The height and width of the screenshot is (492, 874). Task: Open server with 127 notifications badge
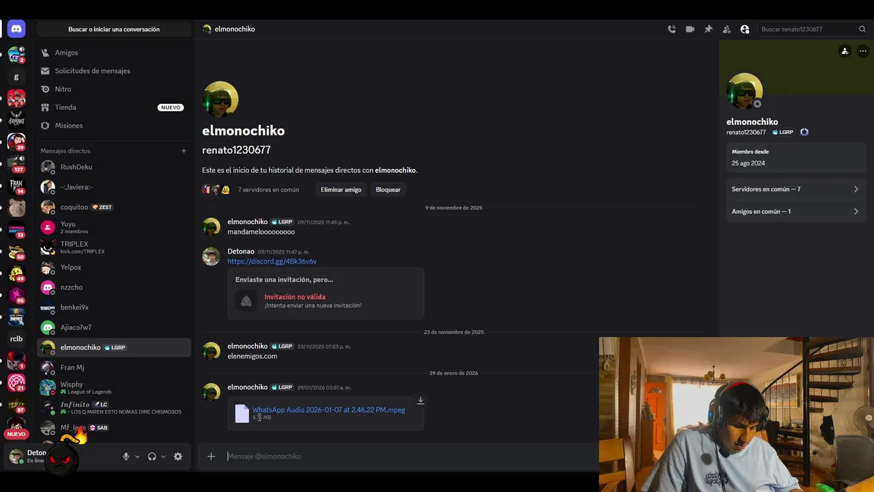[16, 164]
